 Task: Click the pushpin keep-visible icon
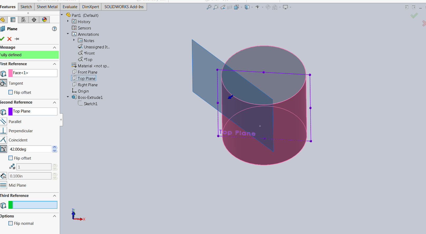click(x=17, y=39)
